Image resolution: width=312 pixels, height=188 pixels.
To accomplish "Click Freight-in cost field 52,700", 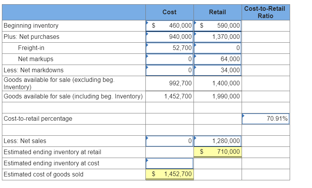I will pos(170,48).
